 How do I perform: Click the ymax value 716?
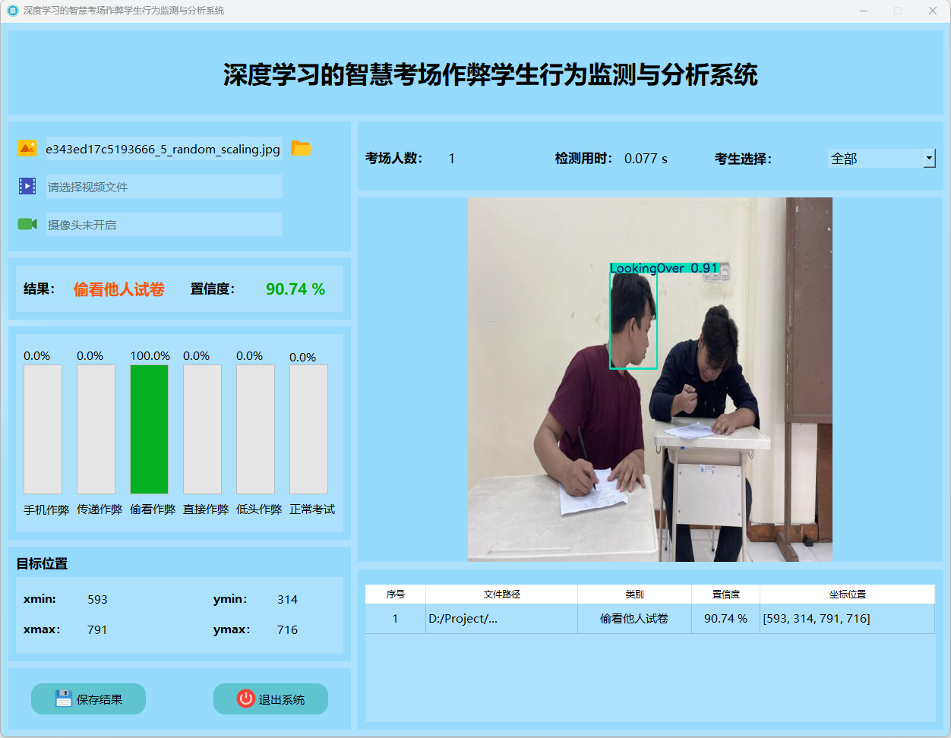pos(287,629)
